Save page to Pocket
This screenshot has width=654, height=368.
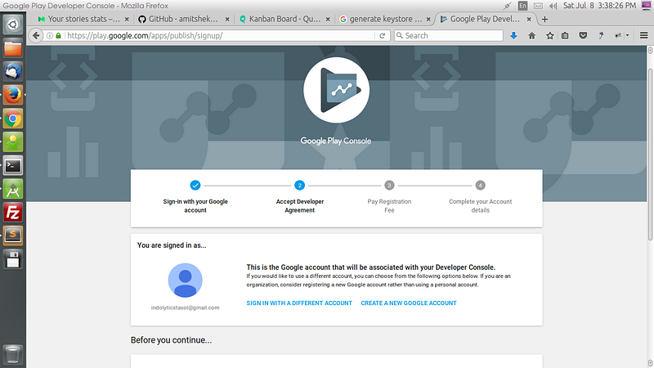tap(583, 35)
